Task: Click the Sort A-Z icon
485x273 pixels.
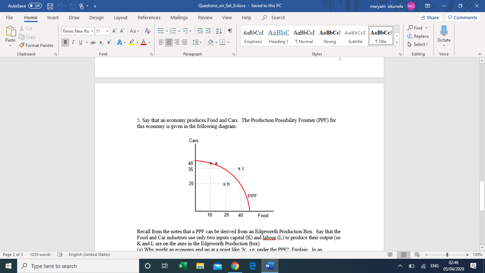Action: (220, 31)
